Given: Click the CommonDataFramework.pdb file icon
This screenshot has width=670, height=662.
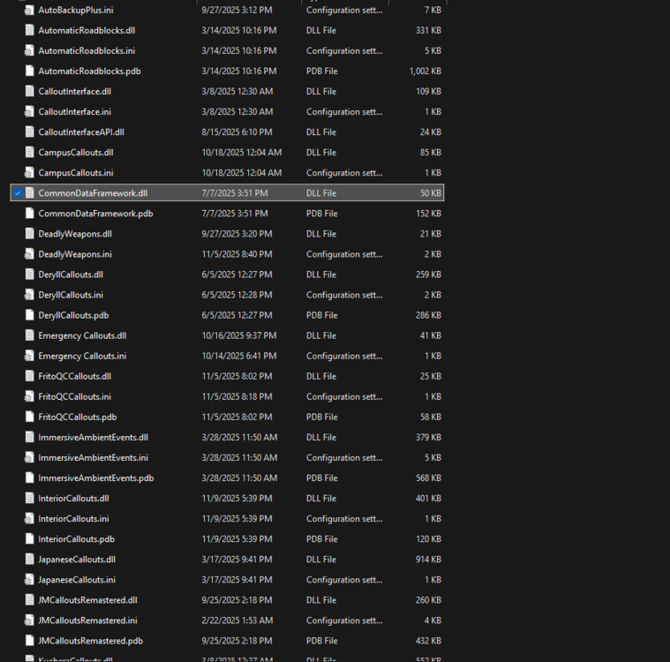Looking at the screenshot, I should [29, 214].
